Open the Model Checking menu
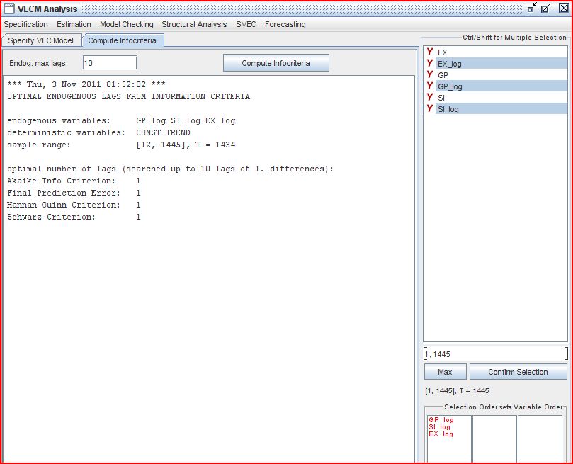This screenshot has height=464, width=573. tap(126, 24)
